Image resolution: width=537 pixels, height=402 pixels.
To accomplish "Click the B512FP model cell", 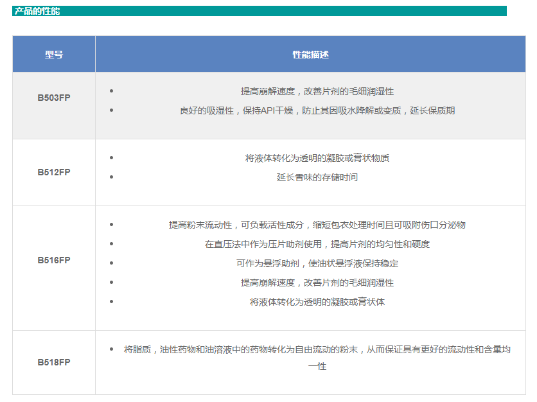I will point(54,172).
